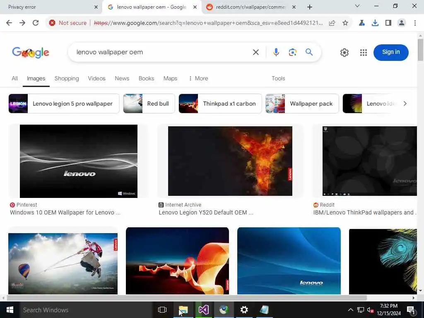
Task: Select the Images search tab
Action: [36, 78]
